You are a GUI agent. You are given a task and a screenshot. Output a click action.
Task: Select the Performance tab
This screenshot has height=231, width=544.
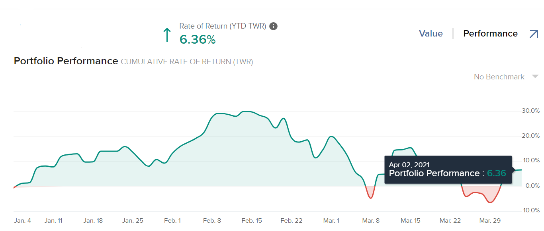[x=490, y=34]
